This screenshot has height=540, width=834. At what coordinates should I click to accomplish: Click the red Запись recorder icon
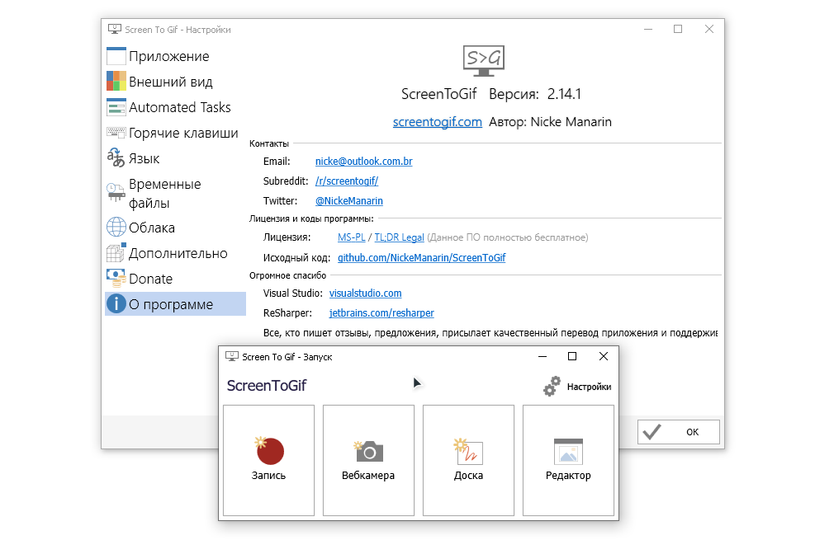click(270, 450)
